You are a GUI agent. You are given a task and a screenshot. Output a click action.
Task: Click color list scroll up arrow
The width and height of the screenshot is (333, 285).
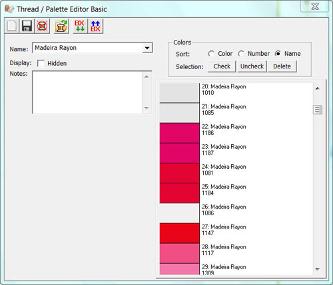318,88
